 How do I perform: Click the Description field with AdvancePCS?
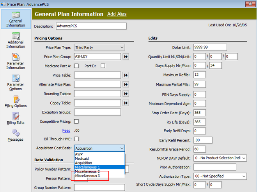pos(91,26)
